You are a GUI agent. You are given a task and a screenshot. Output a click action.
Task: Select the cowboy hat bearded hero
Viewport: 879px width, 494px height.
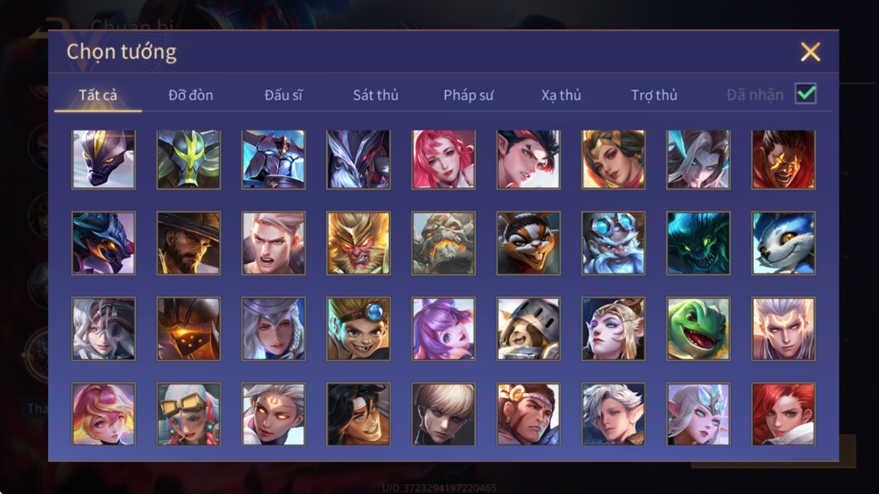(188, 243)
